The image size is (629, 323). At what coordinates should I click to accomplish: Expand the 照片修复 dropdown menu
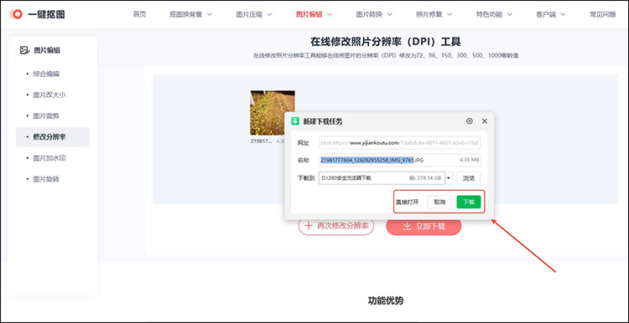(x=434, y=14)
